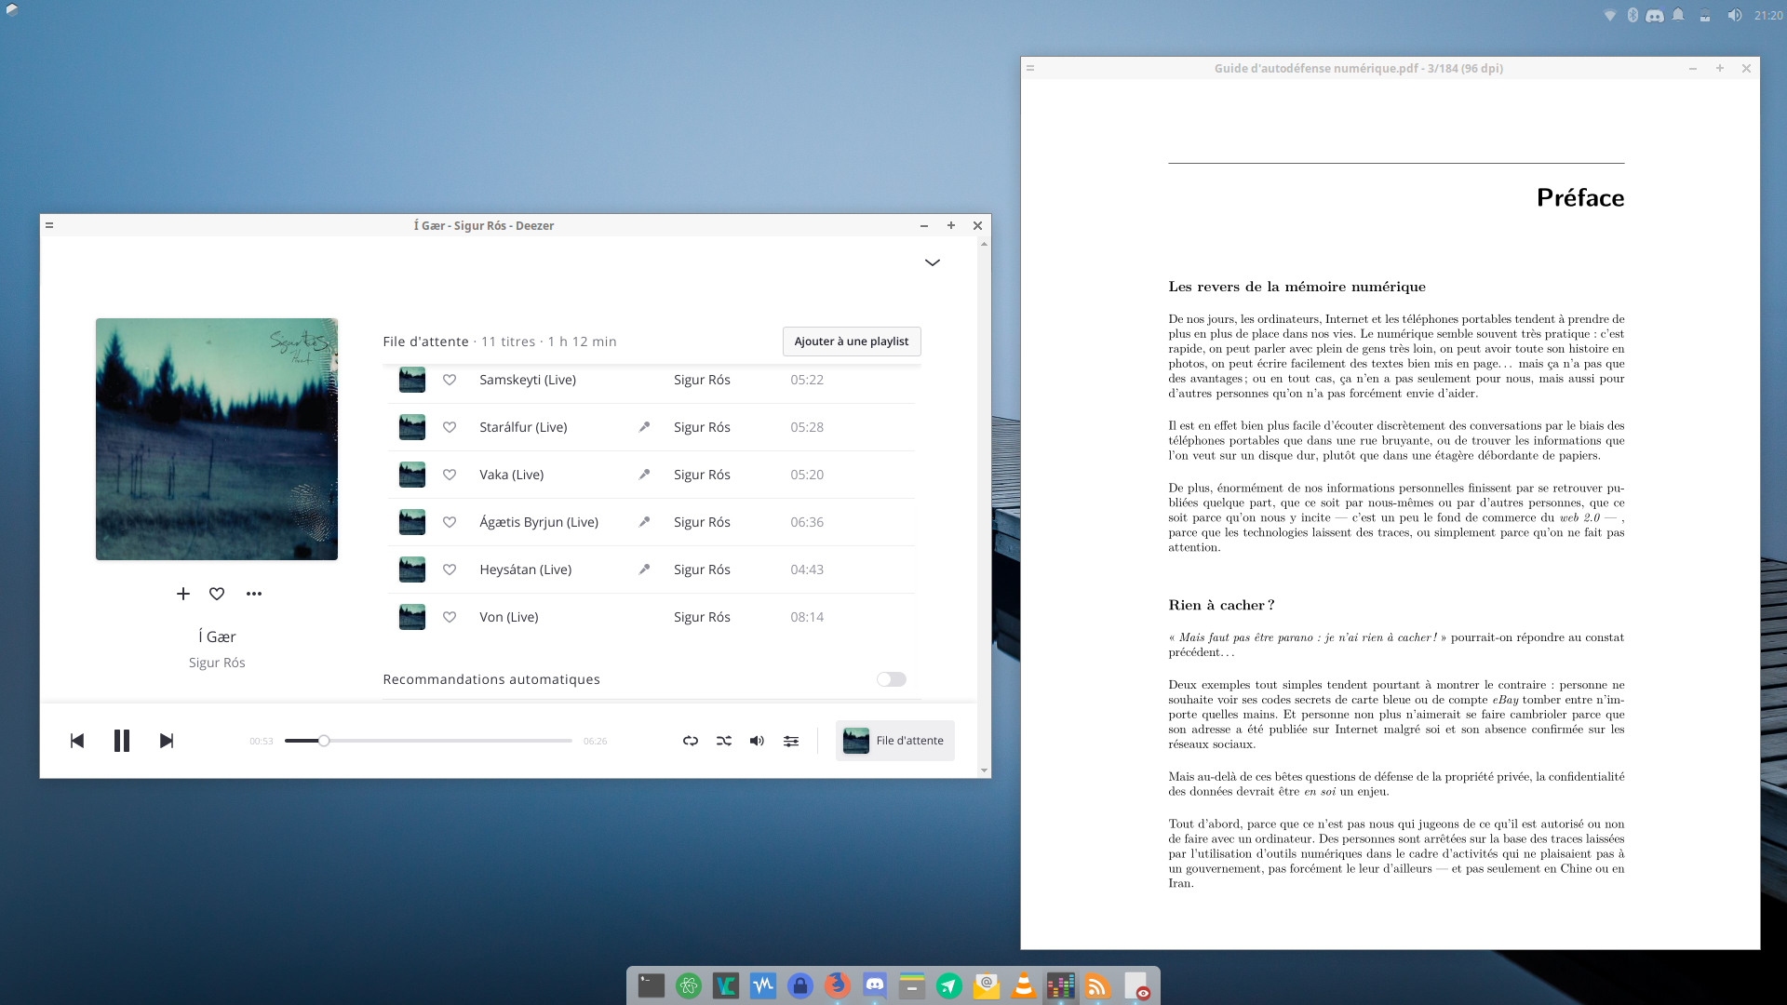Click the File d'attente button in player bar
The height and width of the screenshot is (1005, 1787).
894,741
